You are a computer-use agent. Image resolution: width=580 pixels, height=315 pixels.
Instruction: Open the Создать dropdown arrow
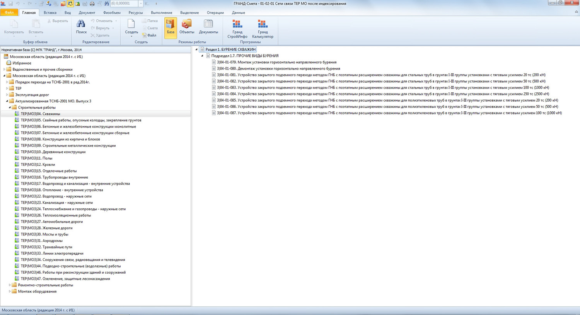131,37
